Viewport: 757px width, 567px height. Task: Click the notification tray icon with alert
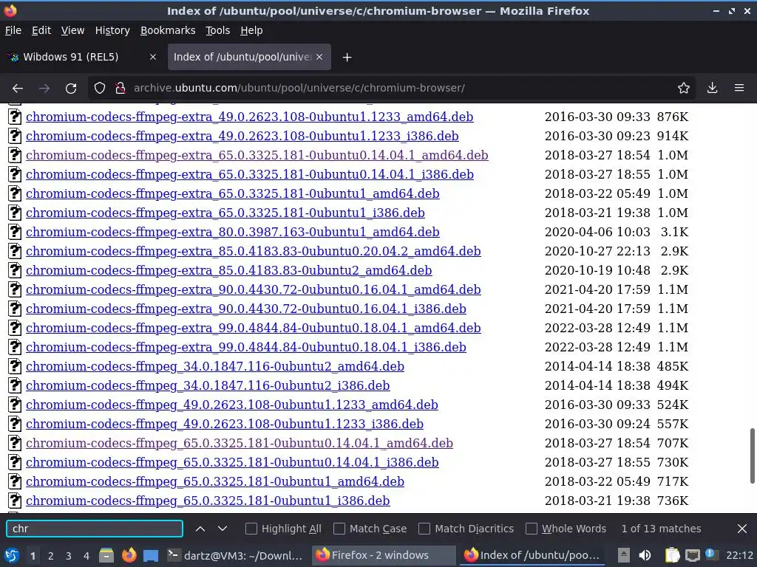coord(710,554)
